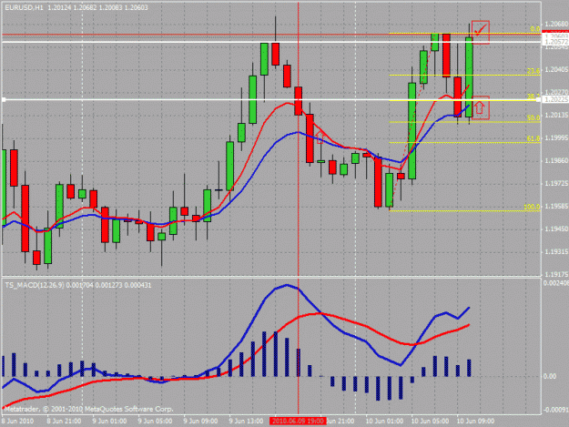Select the red checkmark symbol on chart
Screen dimensions: 569x427
[481, 30]
